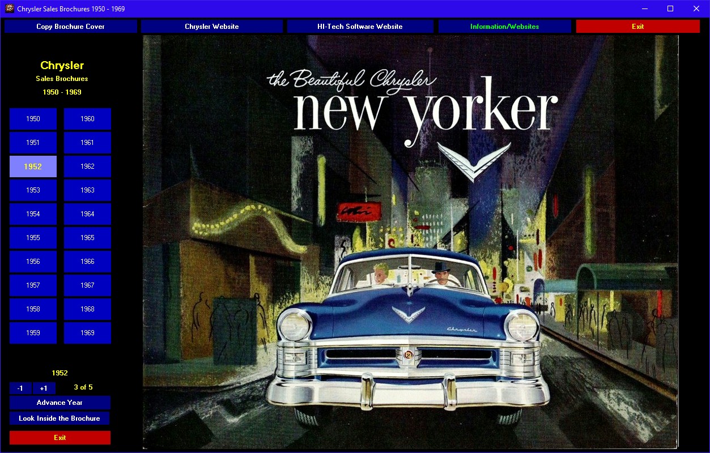
Task: Click the app icon in title bar
Action: pyautogui.click(x=9, y=9)
